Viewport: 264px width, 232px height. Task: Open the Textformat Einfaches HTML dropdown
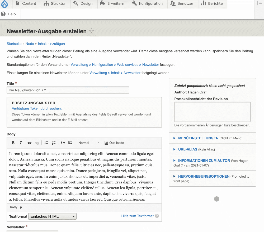click(52, 216)
